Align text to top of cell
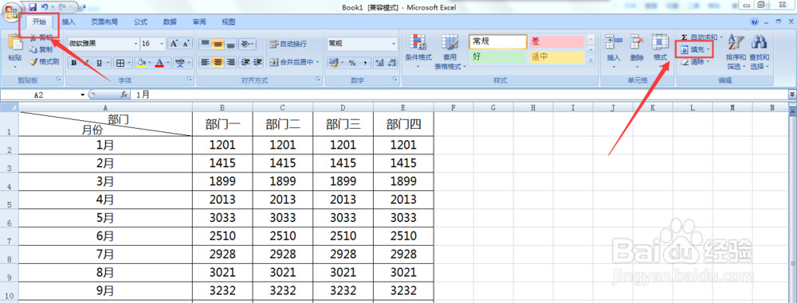This screenshot has height=303, width=797. click(205, 44)
